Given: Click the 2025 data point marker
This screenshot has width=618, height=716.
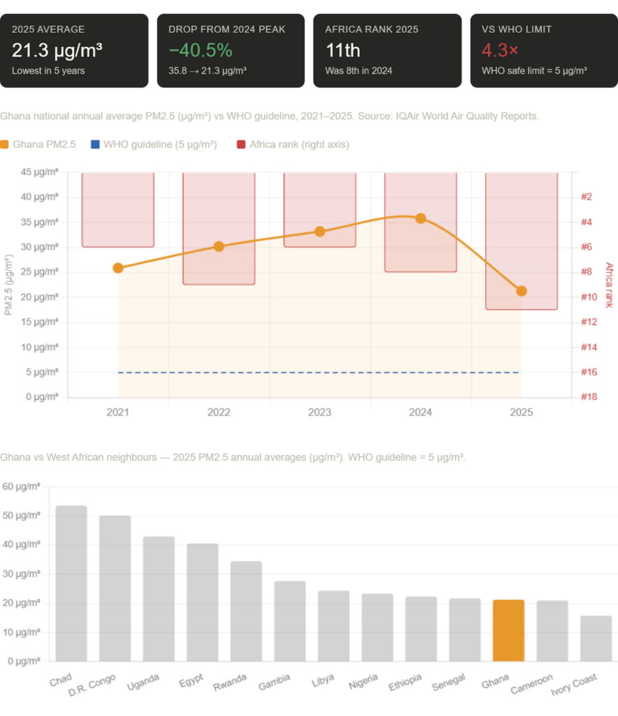Looking at the screenshot, I should [521, 291].
